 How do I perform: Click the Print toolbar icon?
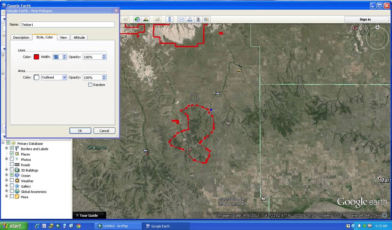tap(190, 19)
